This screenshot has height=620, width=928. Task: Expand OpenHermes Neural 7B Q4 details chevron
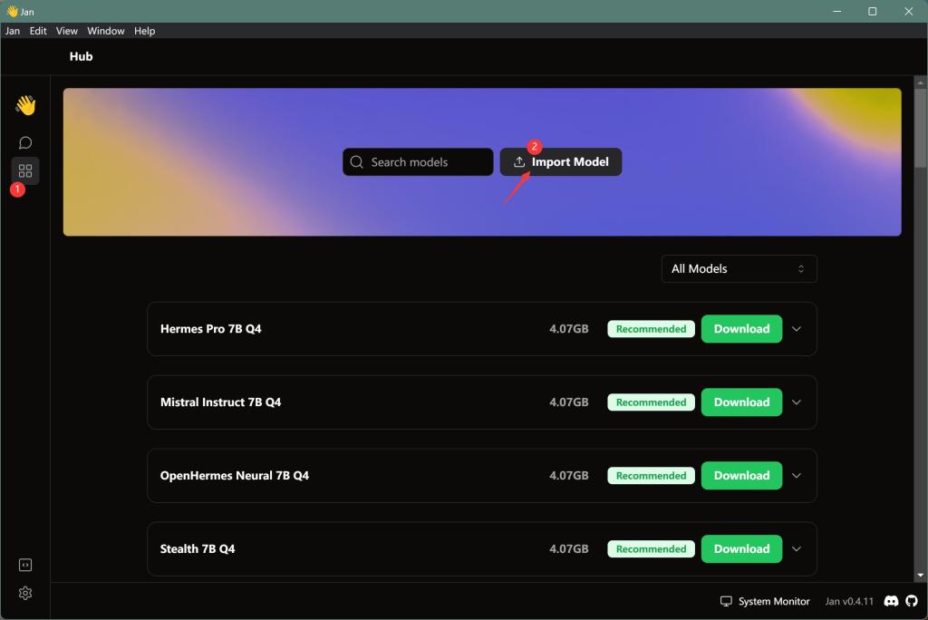pyautogui.click(x=797, y=476)
